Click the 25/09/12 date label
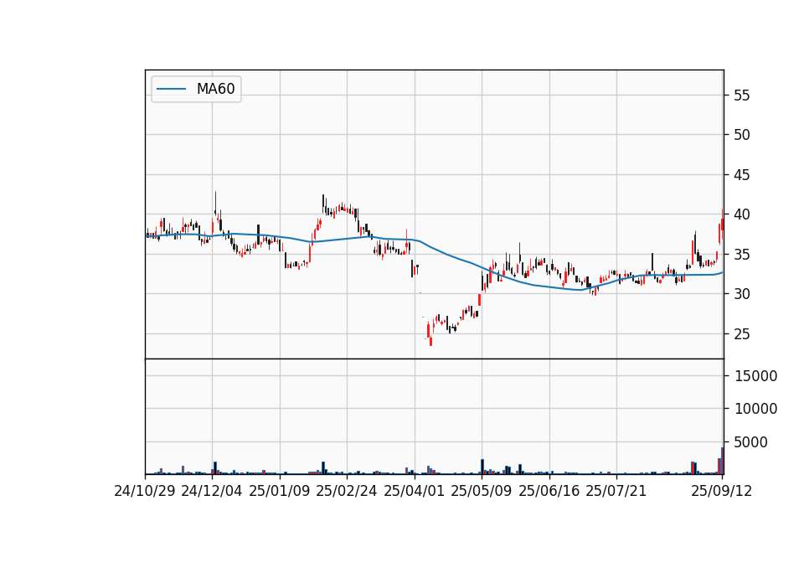Image resolution: width=804 pixels, height=578 pixels. [722, 491]
